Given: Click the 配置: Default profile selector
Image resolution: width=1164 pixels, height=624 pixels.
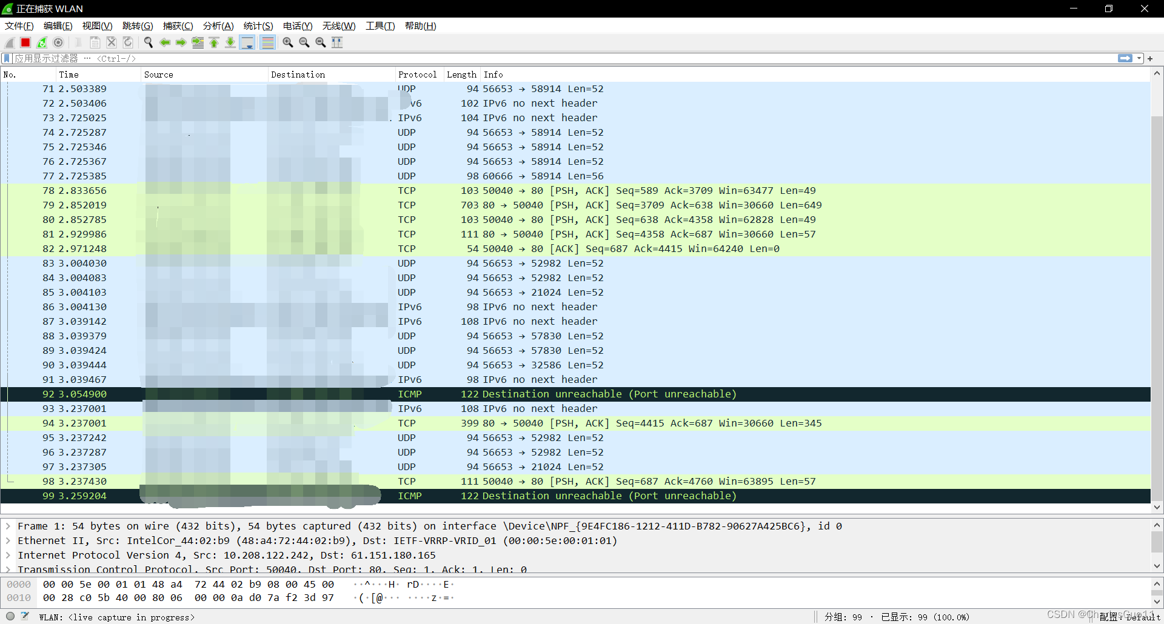Looking at the screenshot, I should tap(1129, 617).
